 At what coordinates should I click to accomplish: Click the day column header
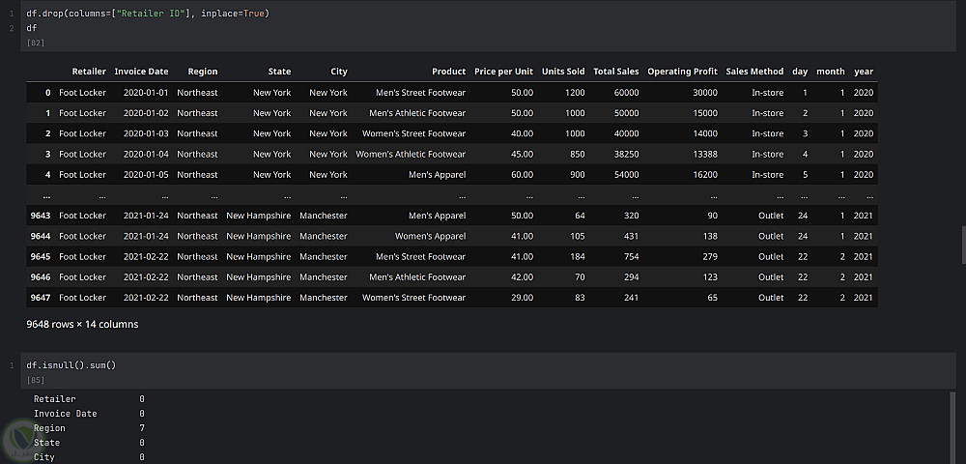coord(800,72)
